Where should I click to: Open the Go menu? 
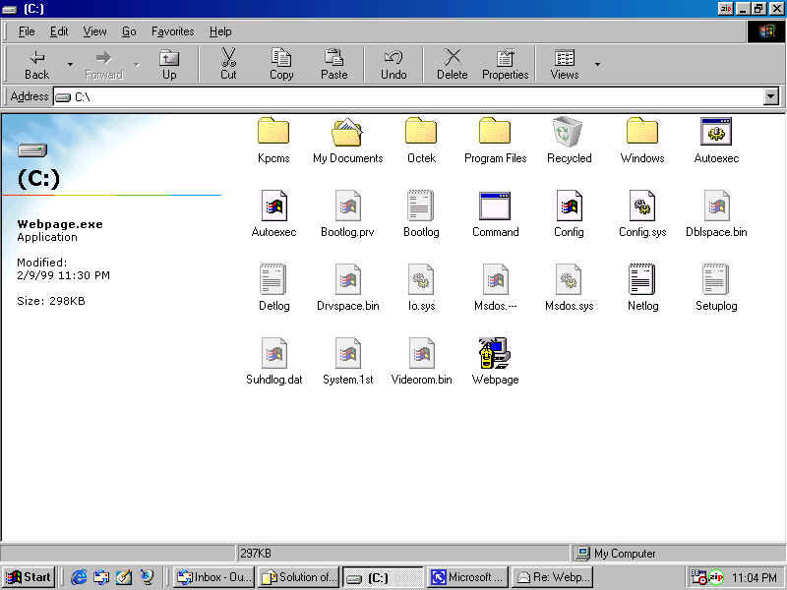pos(129,31)
